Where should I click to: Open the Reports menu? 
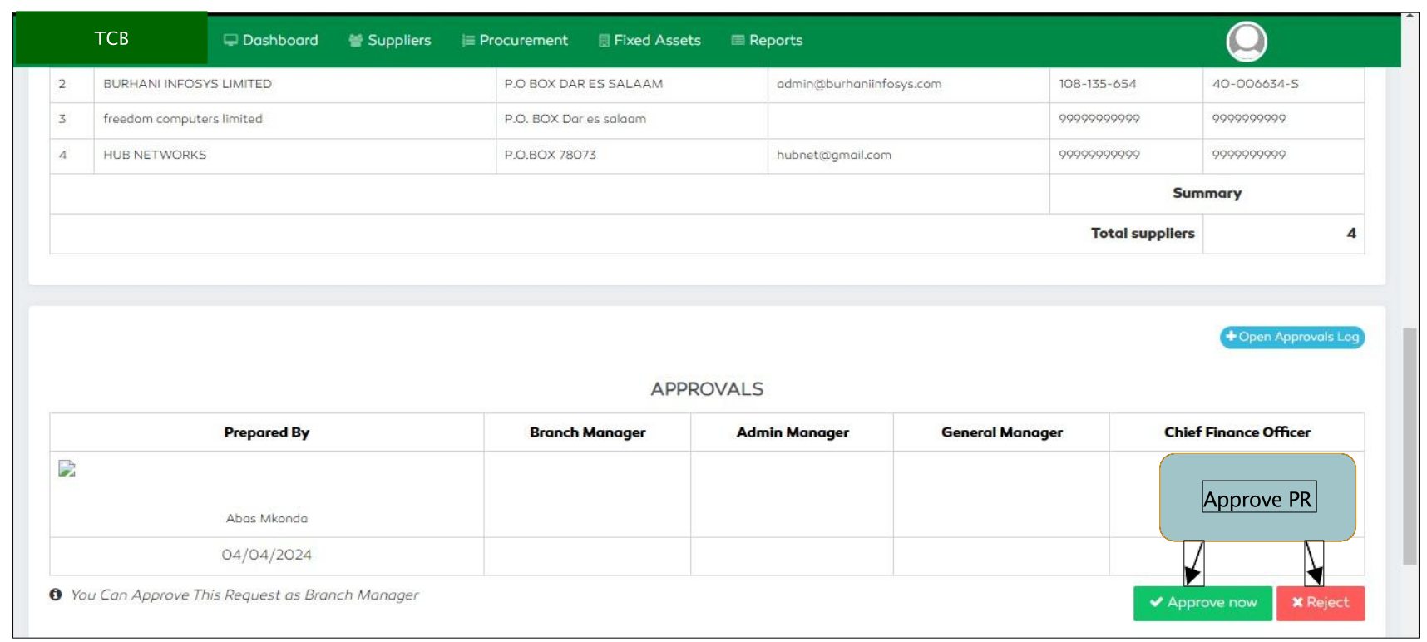coord(767,40)
